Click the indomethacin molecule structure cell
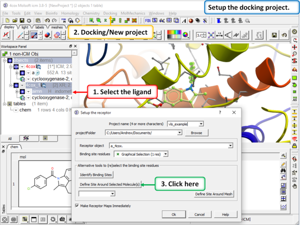Image resolution: width=300 pixels, height=225 pixels. pyautogui.click(x=45, y=183)
